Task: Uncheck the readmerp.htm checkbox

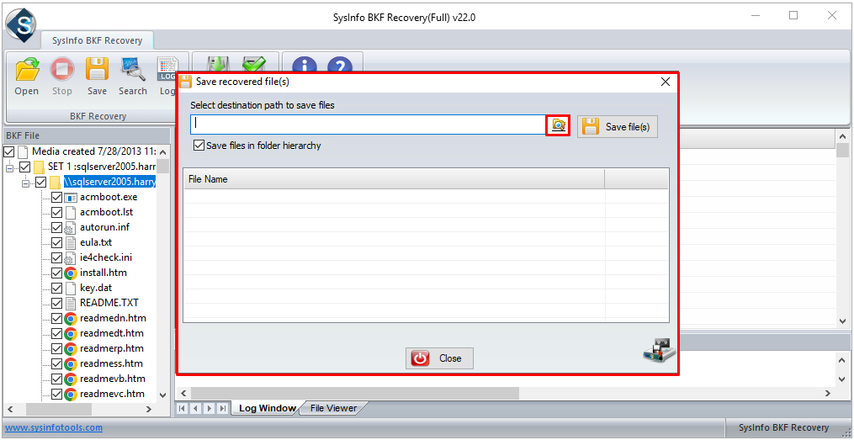Action: 56,348
